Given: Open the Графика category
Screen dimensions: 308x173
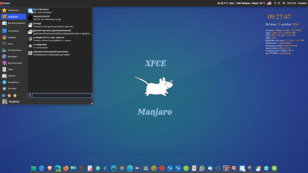Looking at the screenshot, I should pos(13,37).
